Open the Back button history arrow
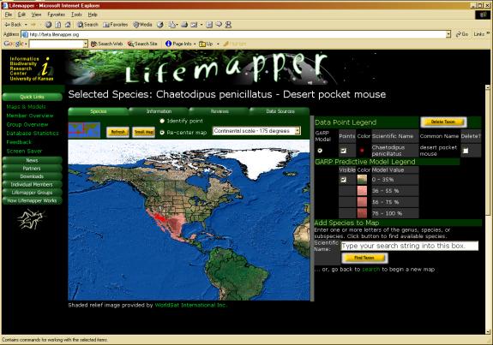The image size is (493, 345). (x=26, y=25)
